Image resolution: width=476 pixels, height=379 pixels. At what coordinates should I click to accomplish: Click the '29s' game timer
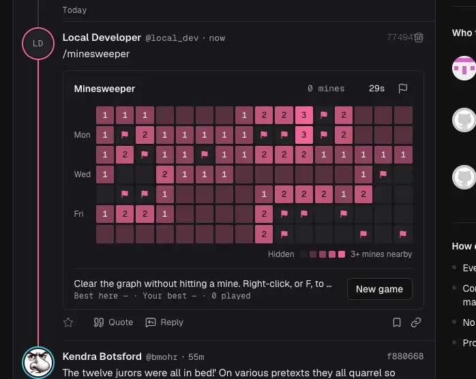[x=376, y=89]
